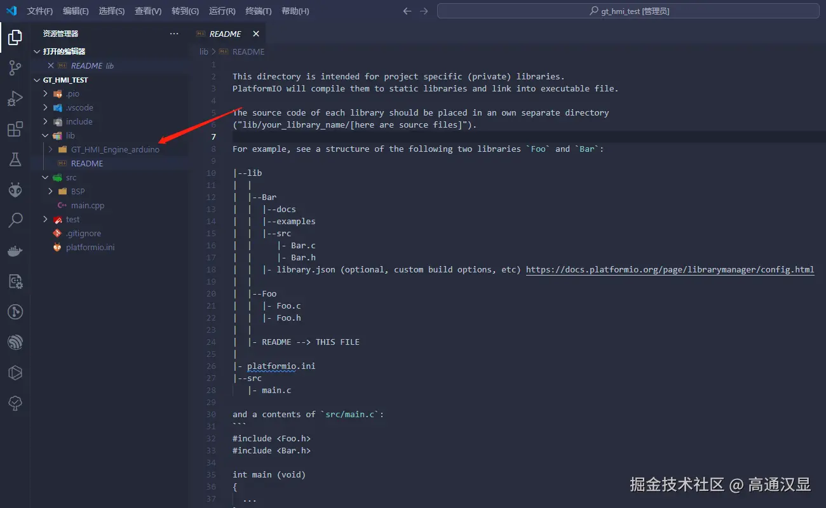Open the Run and Debug view icon
Image resolution: width=826 pixels, height=508 pixels.
(15, 98)
